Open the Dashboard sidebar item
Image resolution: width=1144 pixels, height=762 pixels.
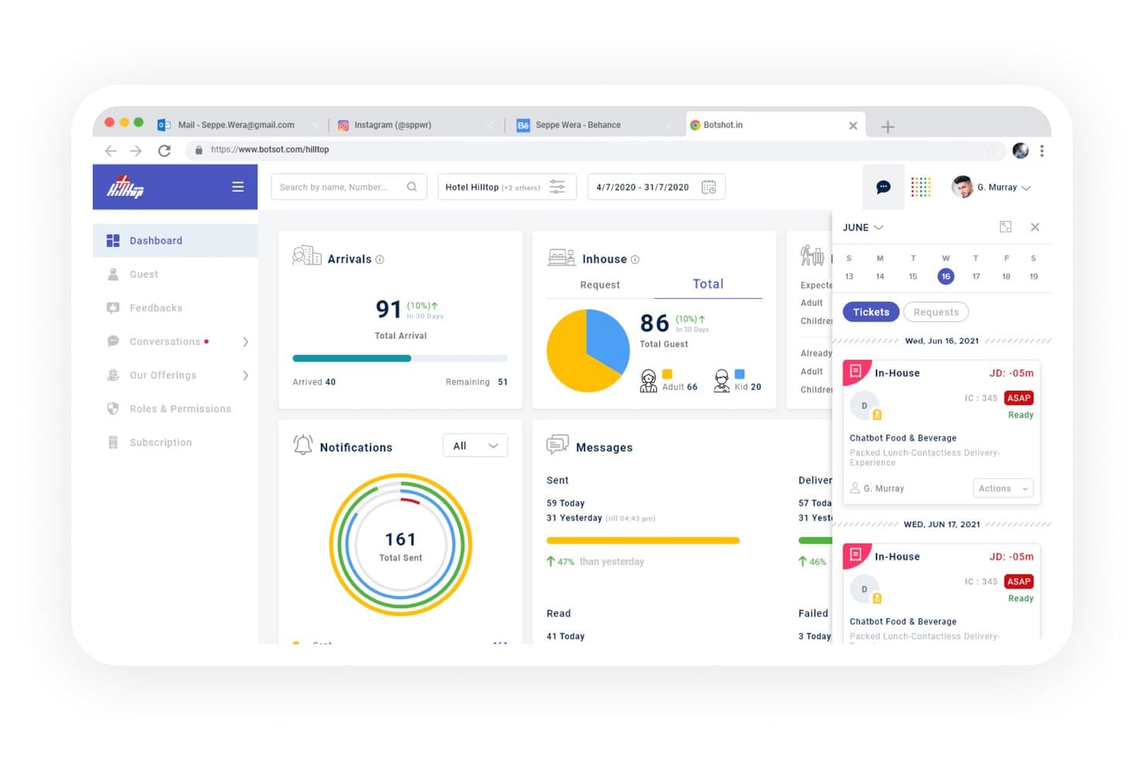tap(175, 241)
